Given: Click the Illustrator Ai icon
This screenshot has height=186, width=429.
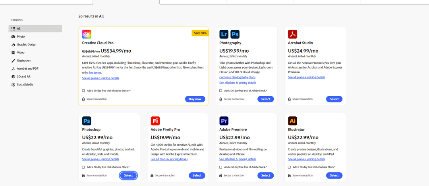Looking at the screenshot, I should click(292, 121).
